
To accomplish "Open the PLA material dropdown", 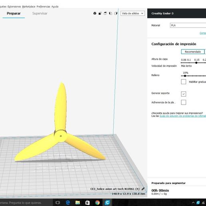I will point(188,25).
